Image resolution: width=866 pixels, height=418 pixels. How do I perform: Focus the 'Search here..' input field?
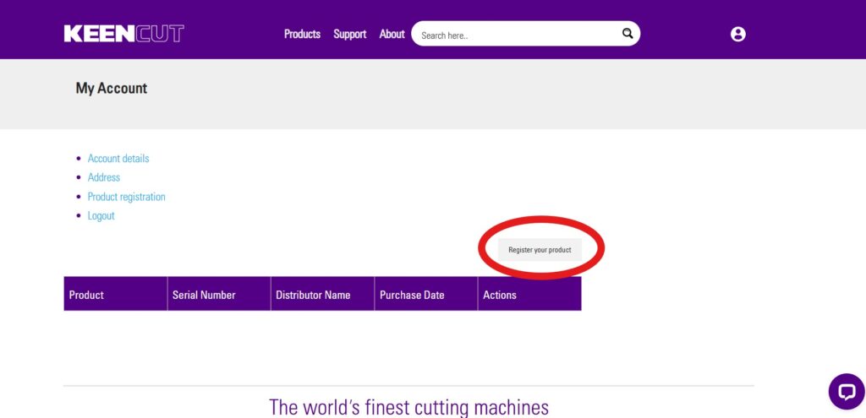click(x=518, y=35)
